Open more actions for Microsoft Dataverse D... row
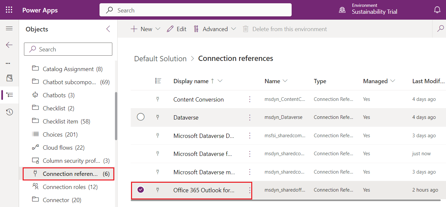Viewport: 446px width, 207px height. click(x=250, y=136)
